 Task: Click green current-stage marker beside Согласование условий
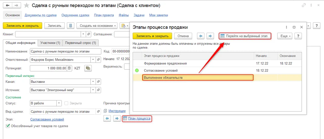coord(137,70)
